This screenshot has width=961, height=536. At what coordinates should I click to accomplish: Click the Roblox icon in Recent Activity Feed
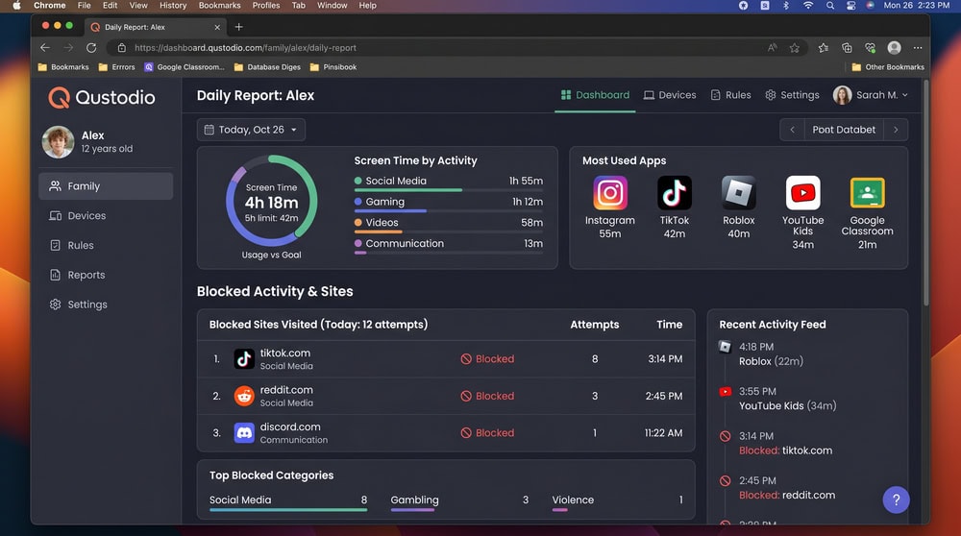pyautogui.click(x=725, y=347)
